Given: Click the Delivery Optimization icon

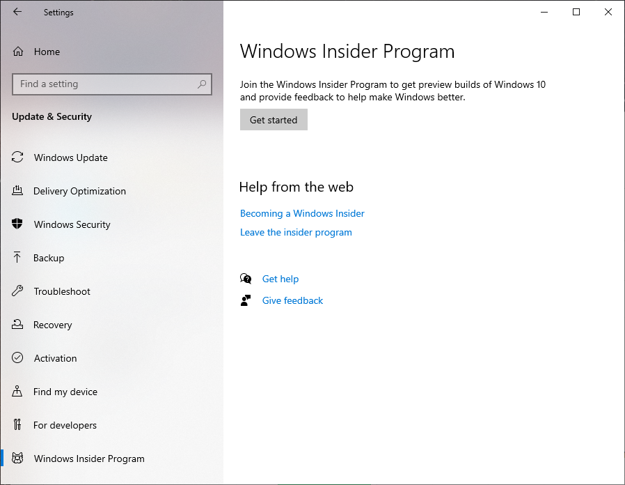Looking at the screenshot, I should click(x=17, y=190).
